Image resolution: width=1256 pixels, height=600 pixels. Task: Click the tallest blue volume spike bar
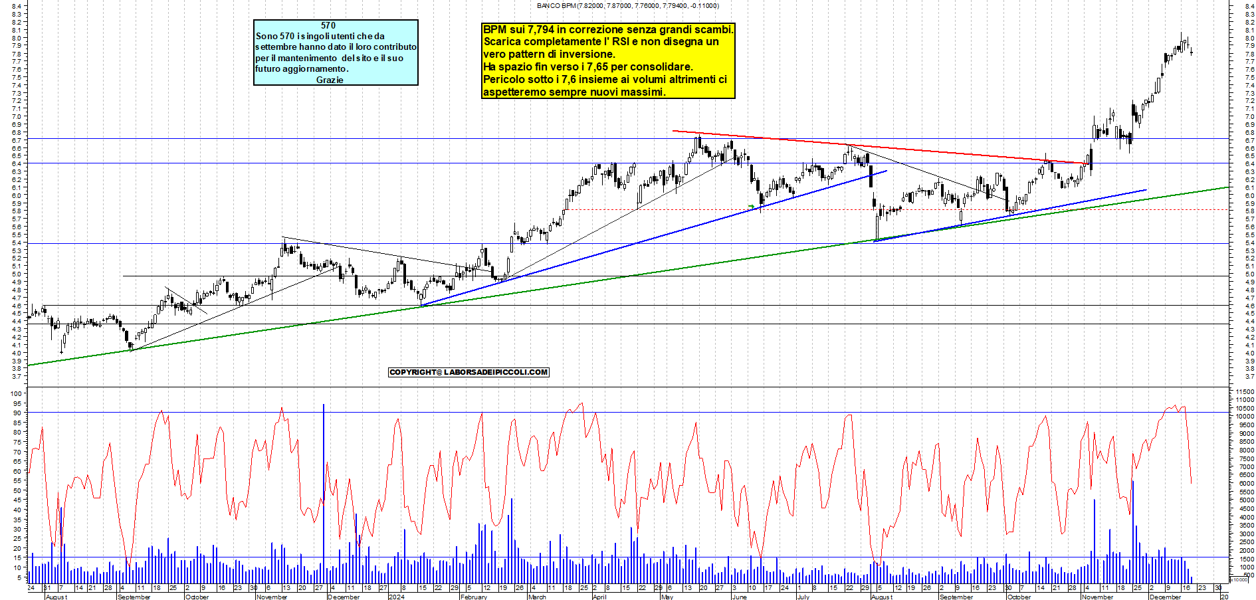point(324,493)
